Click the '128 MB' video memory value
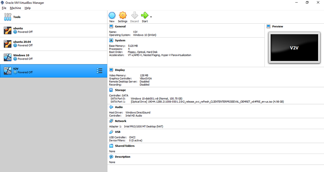Screen dimensions: 324x172 tap(144, 75)
